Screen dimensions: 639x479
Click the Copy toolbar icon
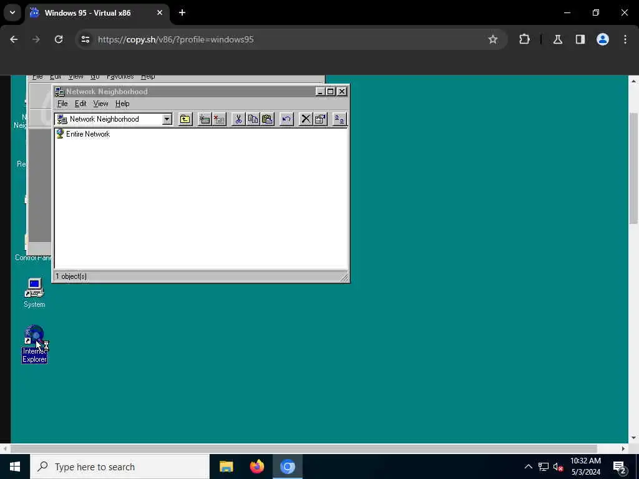click(x=253, y=119)
